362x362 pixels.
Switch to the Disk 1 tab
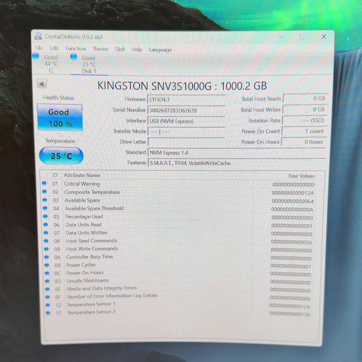coord(89,65)
